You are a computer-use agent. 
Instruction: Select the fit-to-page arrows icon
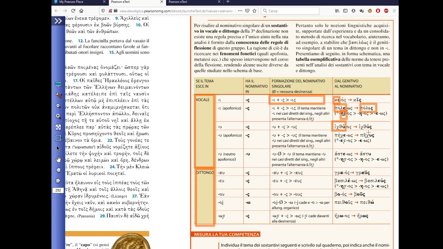pos(58,127)
